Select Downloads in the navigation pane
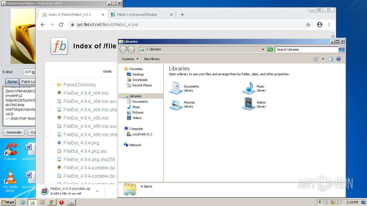367x206 pixels. [x=140, y=80]
